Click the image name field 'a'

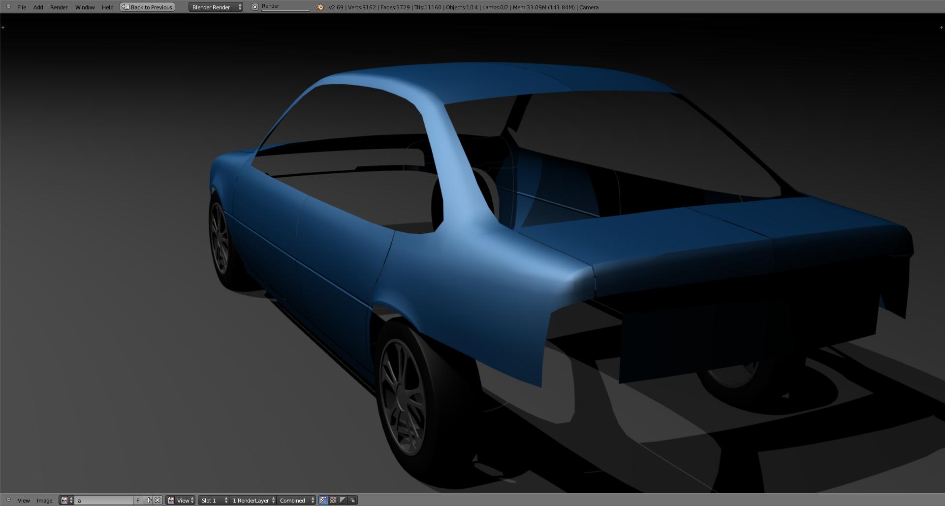pos(103,500)
